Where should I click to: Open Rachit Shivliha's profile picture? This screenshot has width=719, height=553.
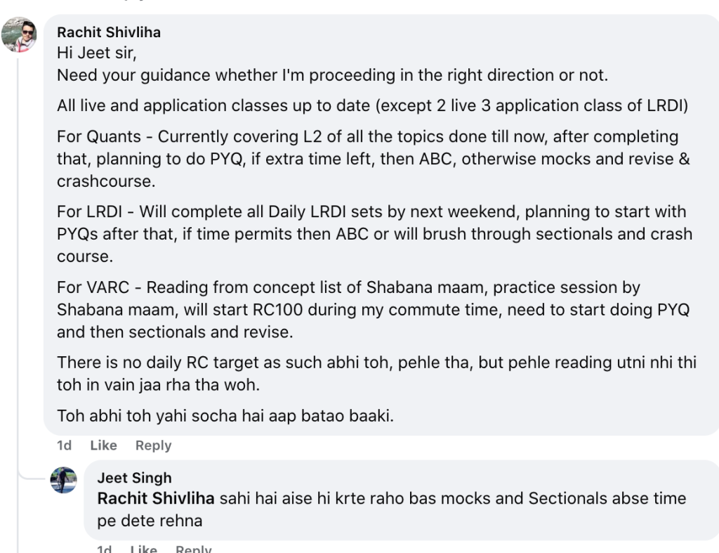point(19,35)
